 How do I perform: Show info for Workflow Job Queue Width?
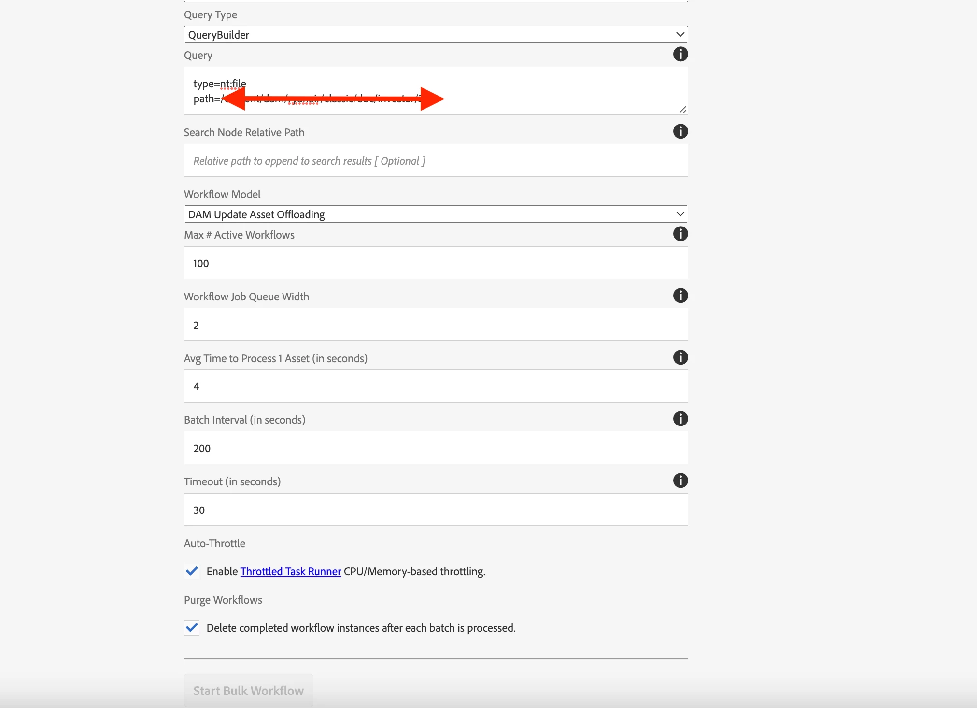[680, 296]
